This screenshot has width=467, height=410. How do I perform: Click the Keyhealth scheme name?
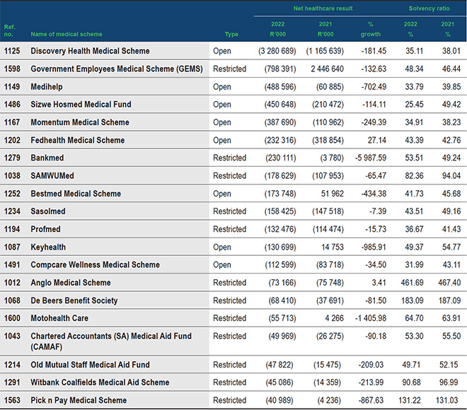(x=48, y=247)
